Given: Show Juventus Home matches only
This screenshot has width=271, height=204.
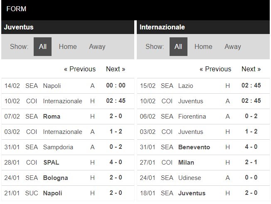Looking at the screenshot, I should tap(68, 47).
